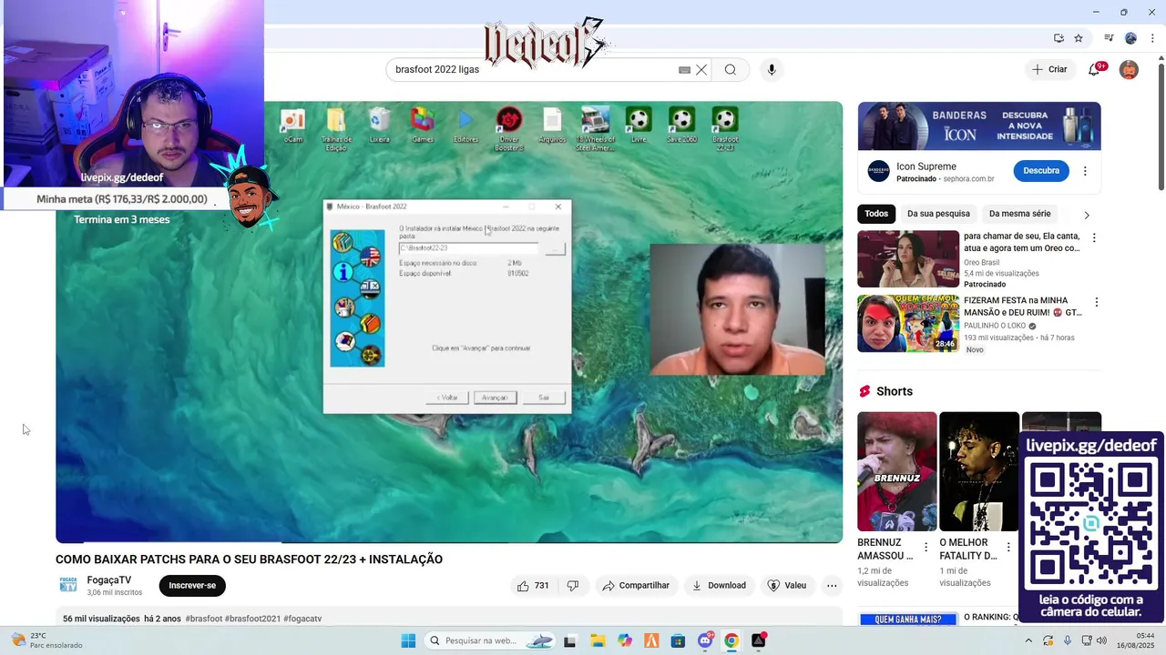
Task: Open the weather widget in taskbar
Action: click(x=46, y=640)
